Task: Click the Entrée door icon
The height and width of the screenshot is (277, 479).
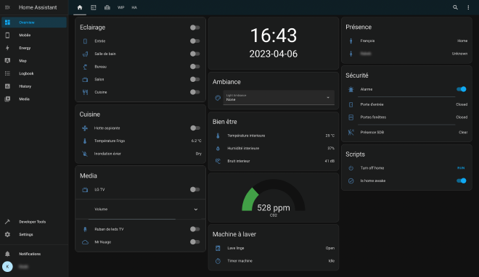Action: tap(85, 41)
